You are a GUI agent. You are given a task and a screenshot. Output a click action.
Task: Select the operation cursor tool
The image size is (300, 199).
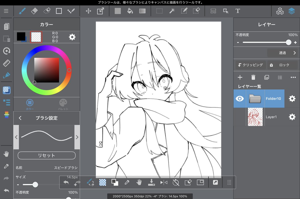tap(226, 11)
